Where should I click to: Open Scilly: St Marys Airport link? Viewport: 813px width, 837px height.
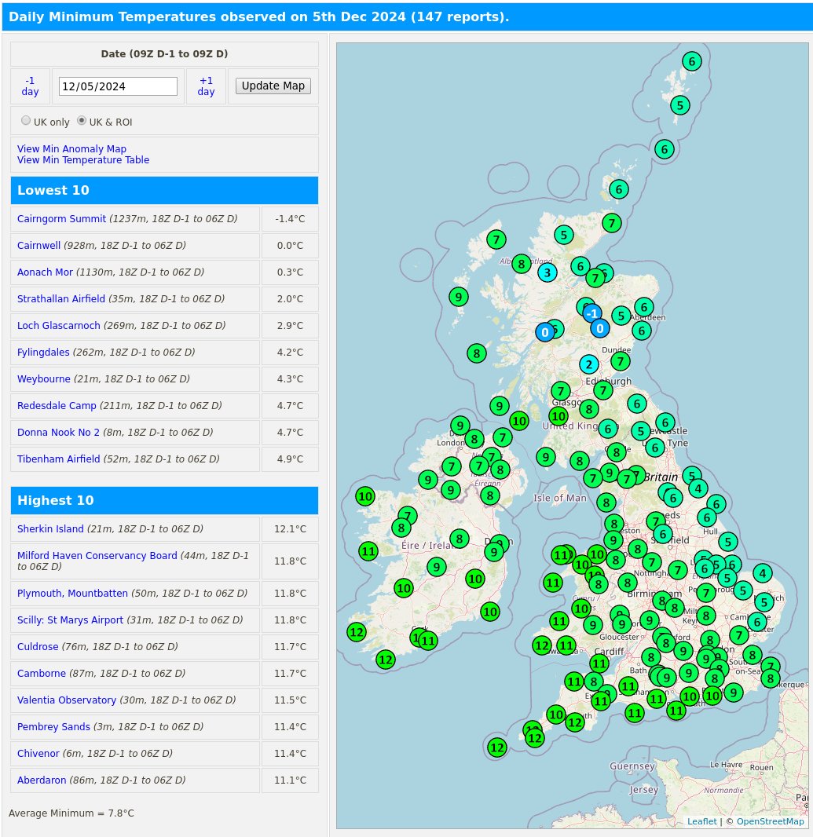point(70,620)
